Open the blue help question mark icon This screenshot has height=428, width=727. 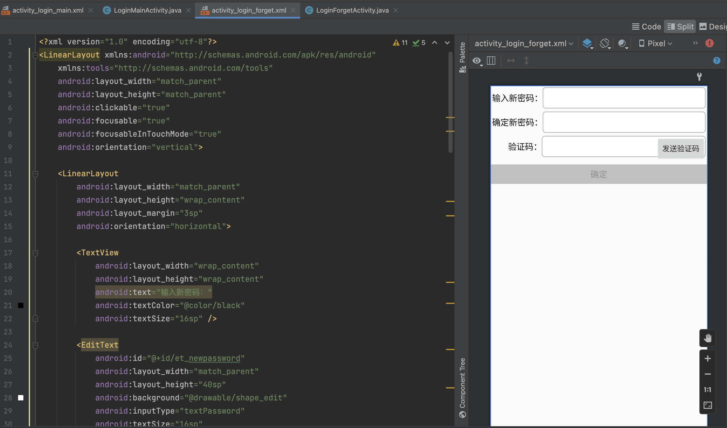point(716,61)
